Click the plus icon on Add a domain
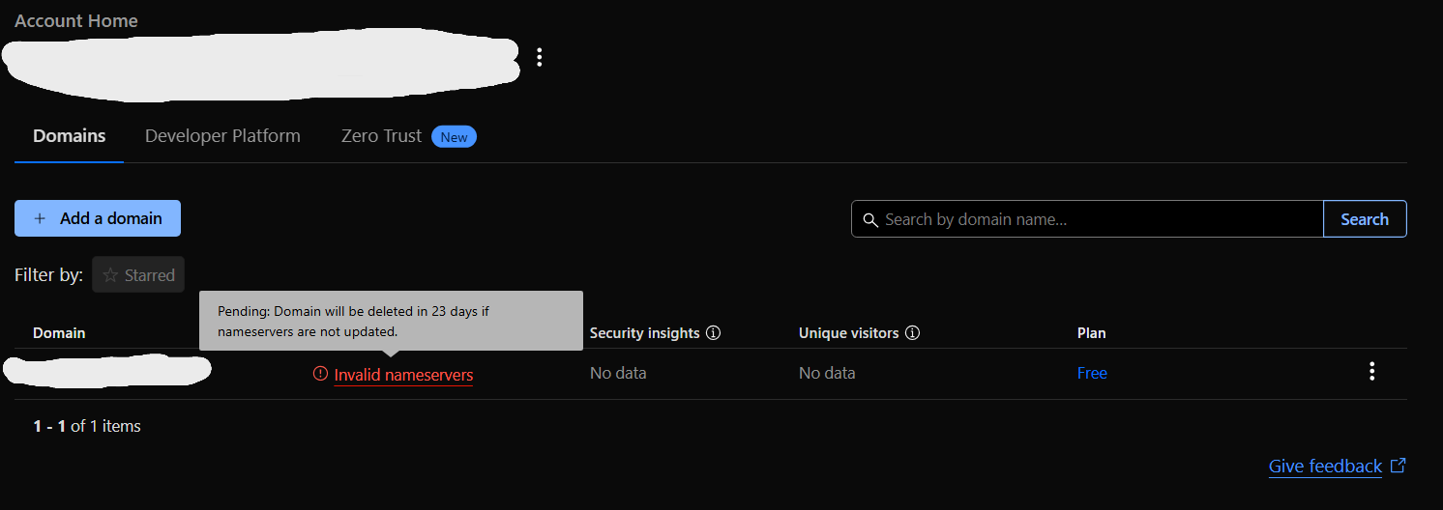The image size is (1443, 510). tap(40, 218)
